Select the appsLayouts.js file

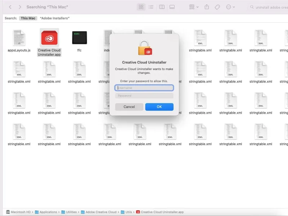coord(19,41)
